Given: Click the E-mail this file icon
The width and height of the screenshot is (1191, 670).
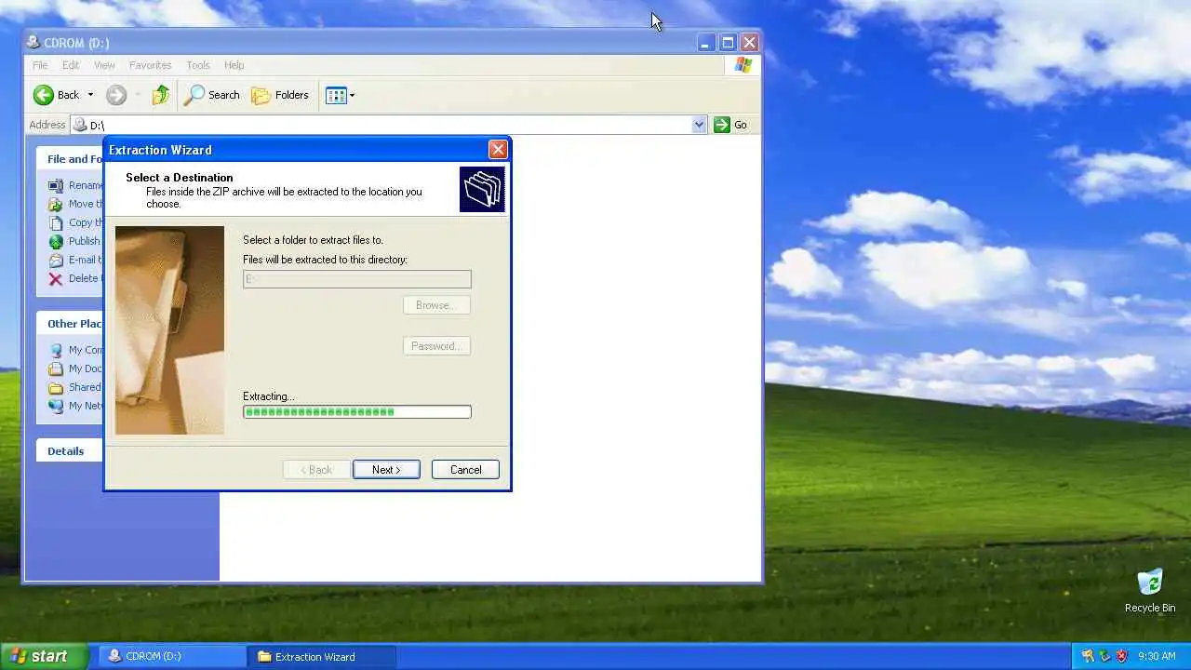Looking at the screenshot, I should click(x=56, y=260).
